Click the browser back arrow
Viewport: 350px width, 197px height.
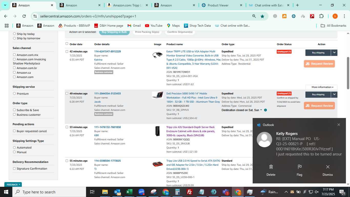coord(6,16)
